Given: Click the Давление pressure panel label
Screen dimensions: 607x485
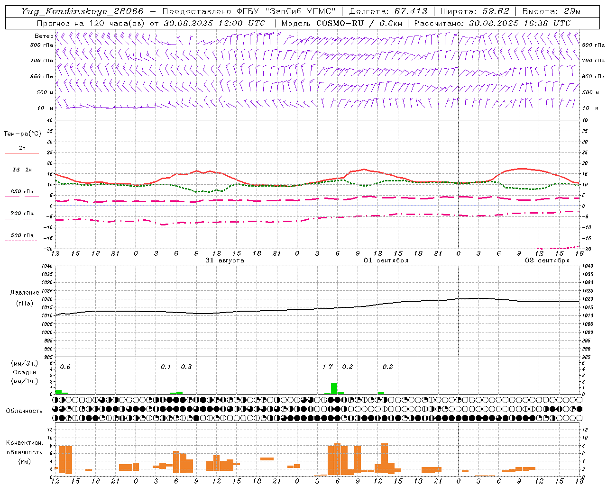Looking at the screenshot, I should [x=25, y=293].
